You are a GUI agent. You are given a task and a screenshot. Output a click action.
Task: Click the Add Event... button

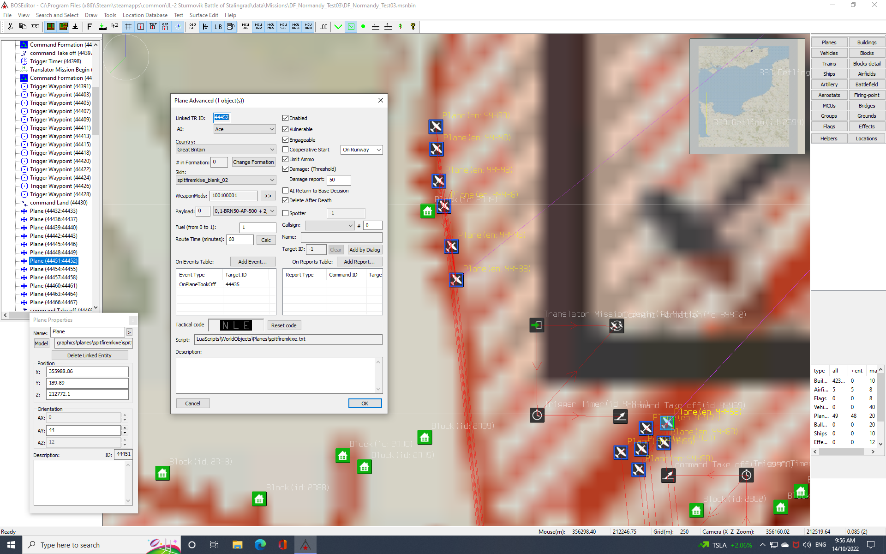click(x=252, y=262)
